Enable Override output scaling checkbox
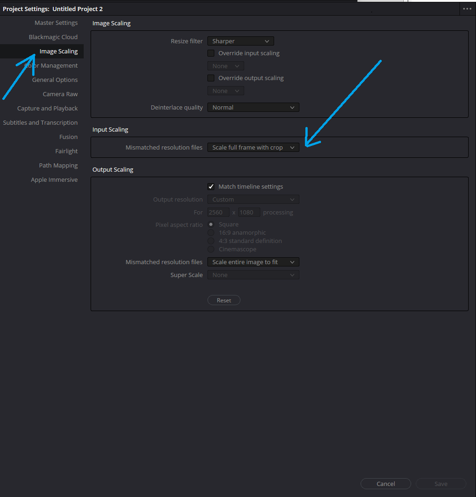 tap(211, 78)
